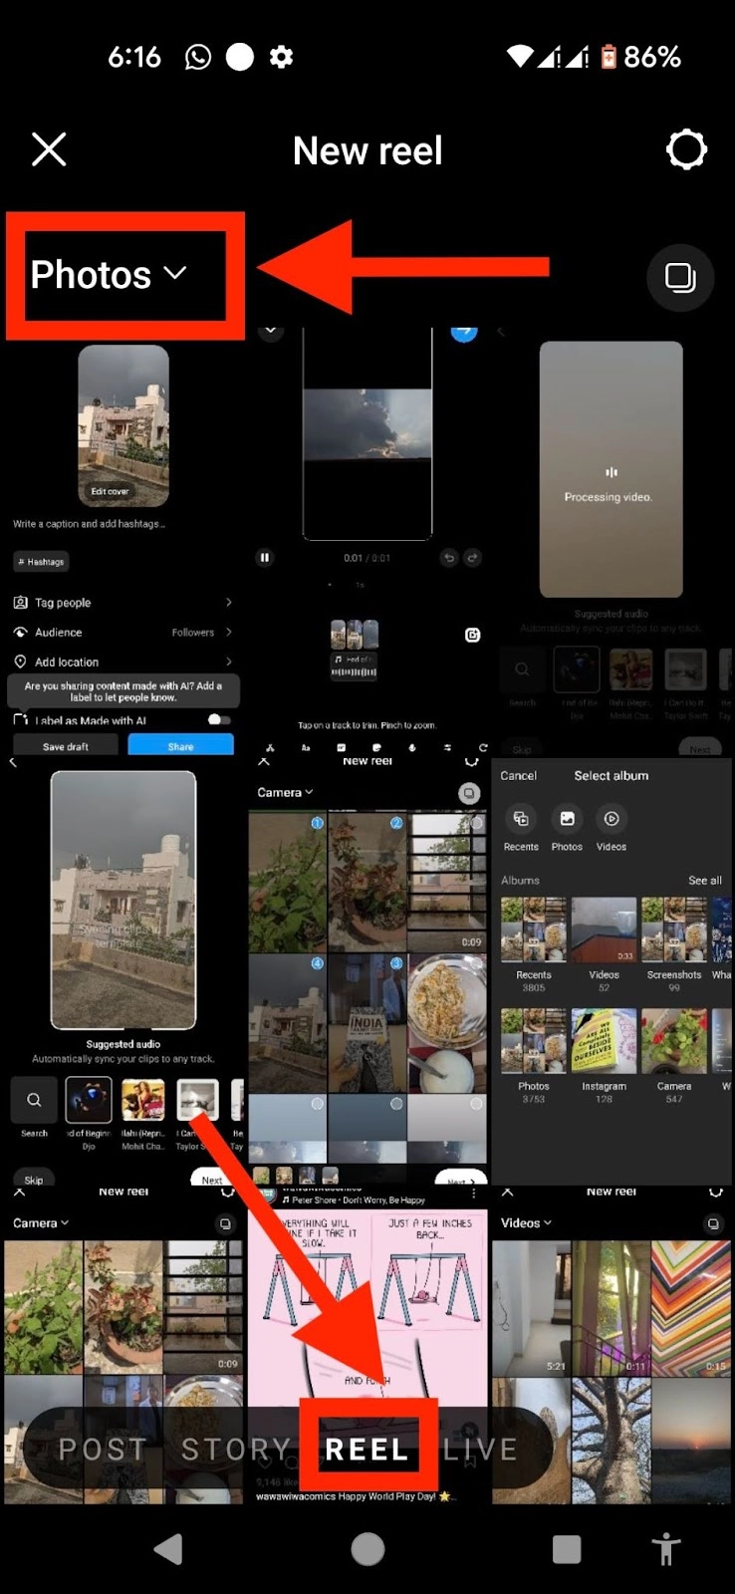
Task: Pick thumbnail showing Suggested audio with Skip button
Action: point(123,970)
